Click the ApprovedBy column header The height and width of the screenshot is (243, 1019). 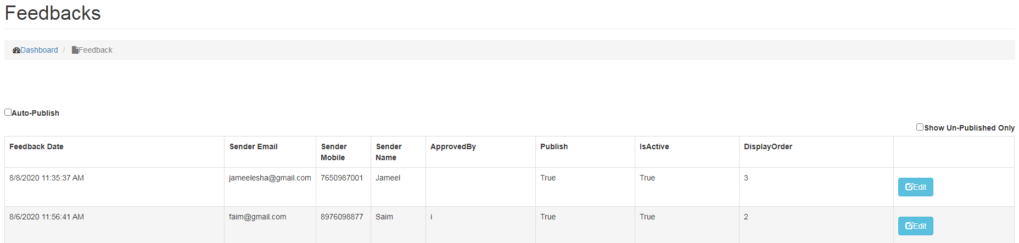click(x=453, y=146)
